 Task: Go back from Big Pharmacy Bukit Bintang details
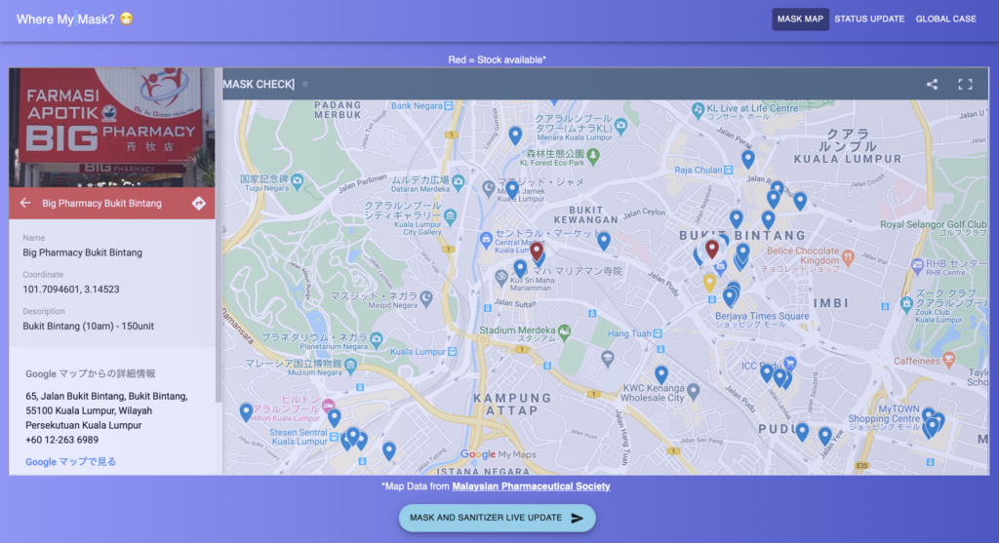coord(24,203)
